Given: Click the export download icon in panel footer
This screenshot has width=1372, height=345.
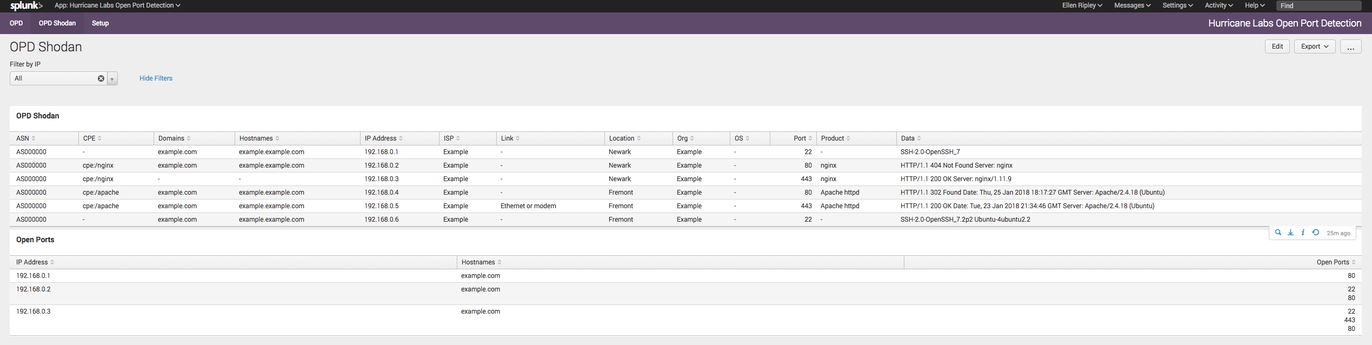Looking at the screenshot, I should 1290,233.
